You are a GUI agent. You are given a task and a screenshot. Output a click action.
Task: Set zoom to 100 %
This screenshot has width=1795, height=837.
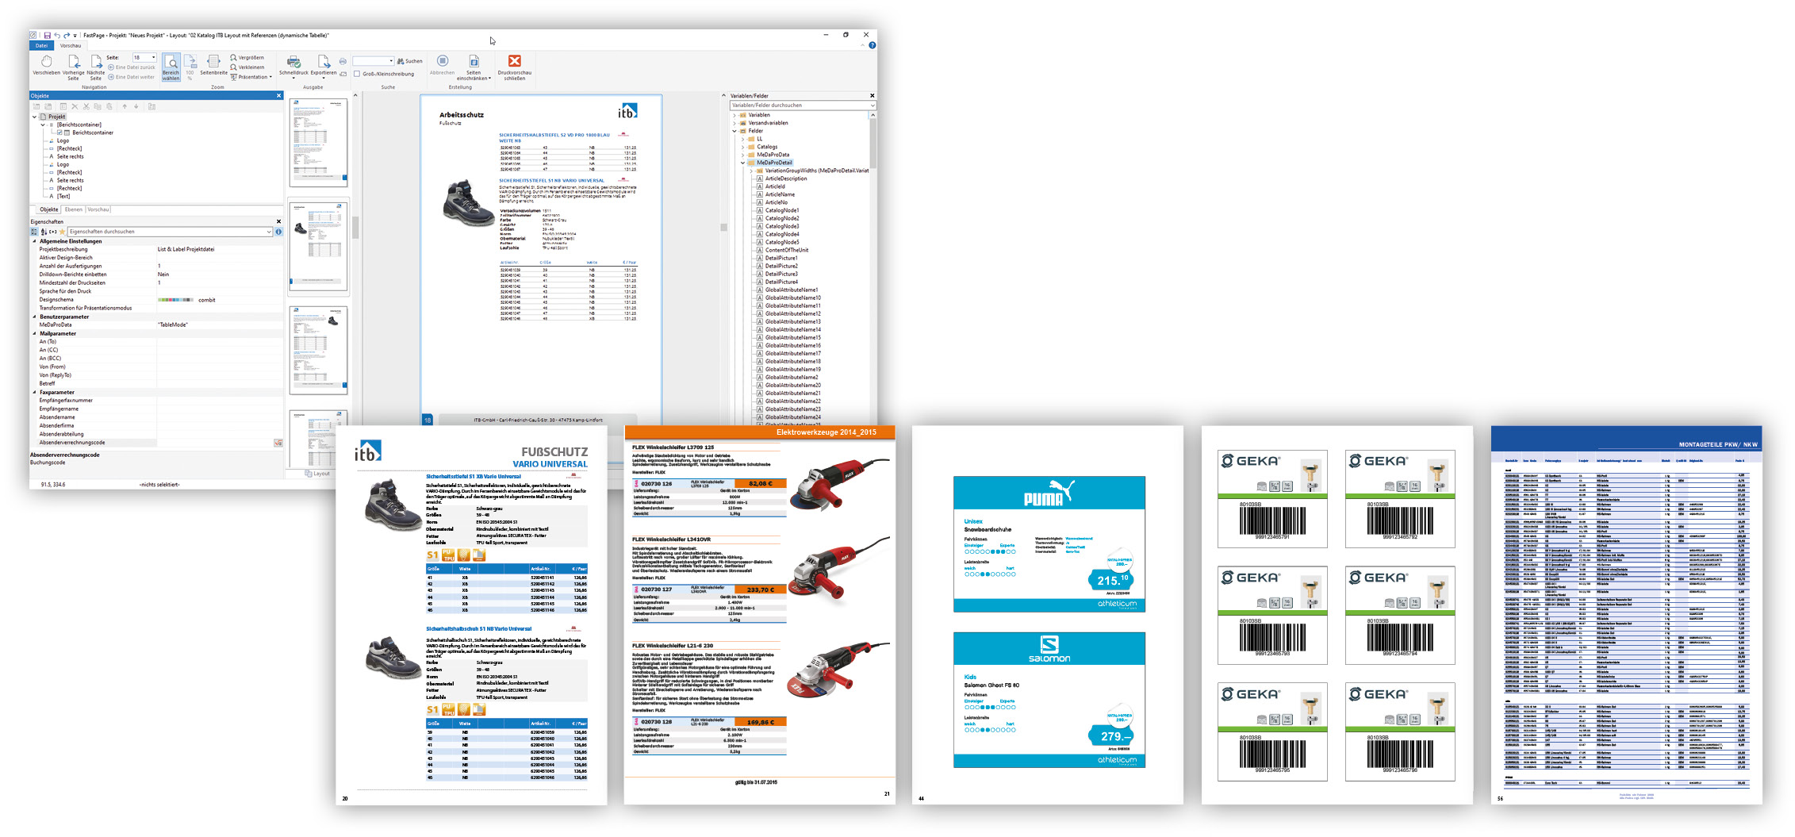pos(190,67)
